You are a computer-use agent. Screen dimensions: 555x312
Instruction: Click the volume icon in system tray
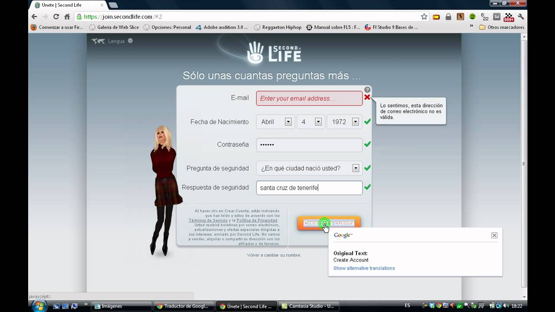click(x=506, y=305)
